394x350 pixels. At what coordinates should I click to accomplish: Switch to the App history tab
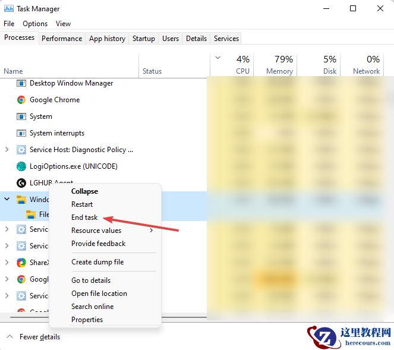click(x=108, y=39)
